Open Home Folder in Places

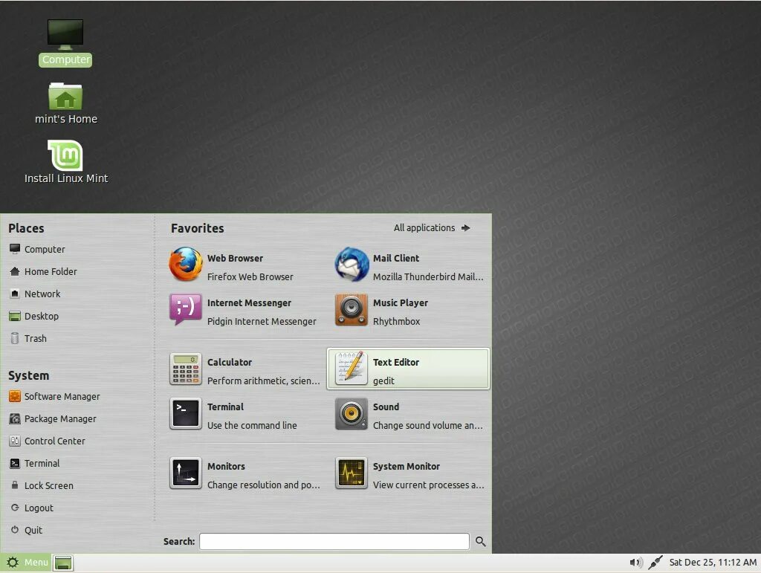[x=42, y=272]
